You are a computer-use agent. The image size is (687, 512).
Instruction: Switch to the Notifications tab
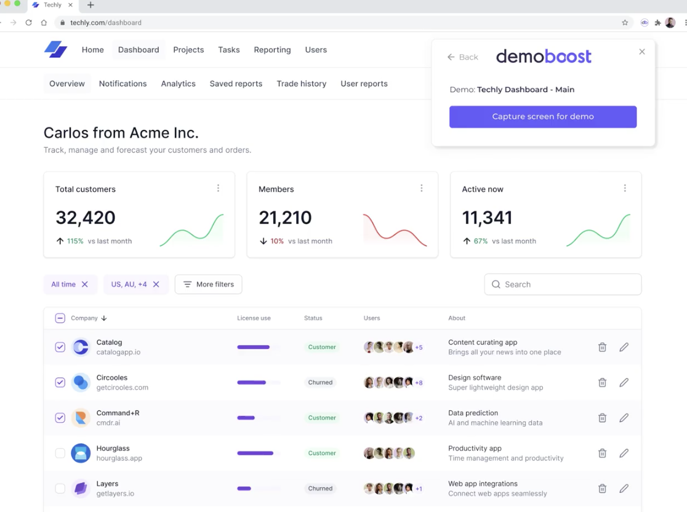[123, 84]
